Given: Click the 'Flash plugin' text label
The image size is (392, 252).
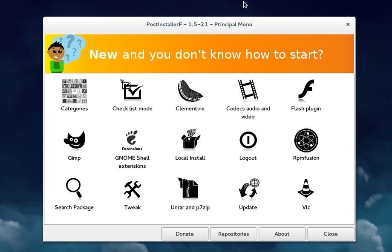Looking at the screenshot, I should pos(306,109).
